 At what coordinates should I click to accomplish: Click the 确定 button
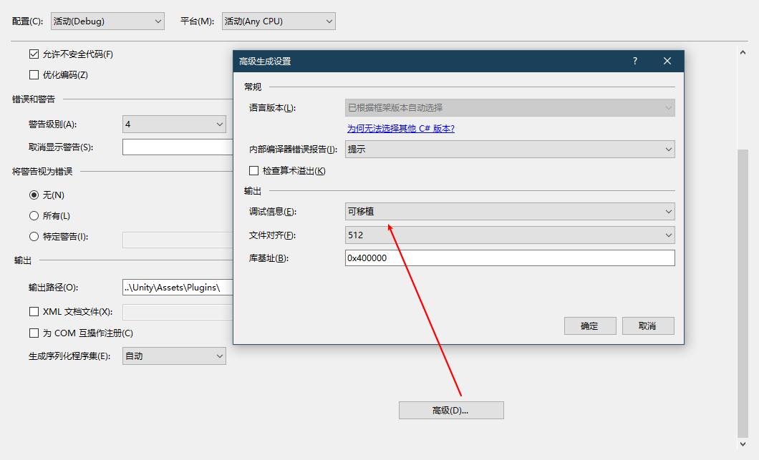click(590, 326)
